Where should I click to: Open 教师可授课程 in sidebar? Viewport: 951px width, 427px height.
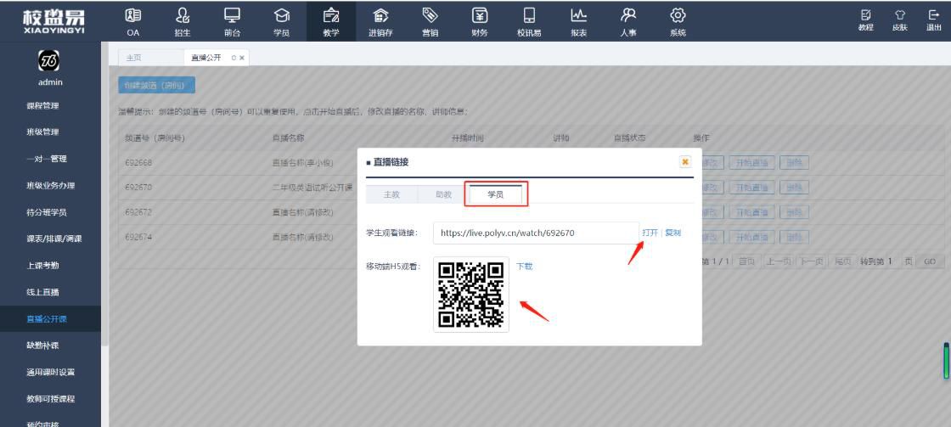tap(50, 399)
